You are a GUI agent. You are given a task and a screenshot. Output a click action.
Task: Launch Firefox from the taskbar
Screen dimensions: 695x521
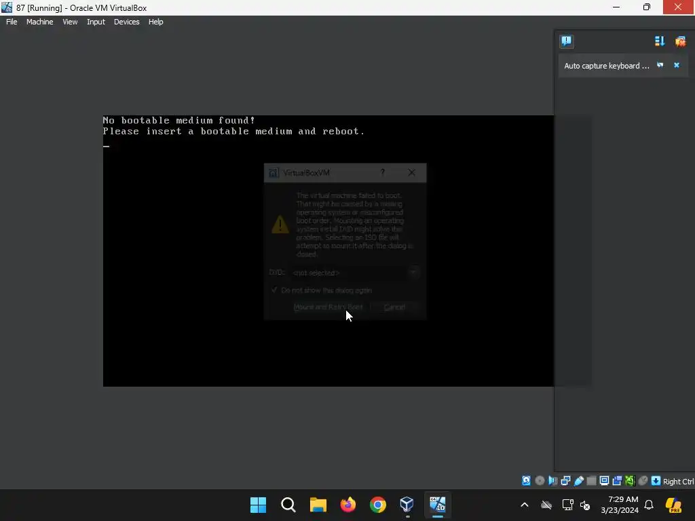pos(348,505)
